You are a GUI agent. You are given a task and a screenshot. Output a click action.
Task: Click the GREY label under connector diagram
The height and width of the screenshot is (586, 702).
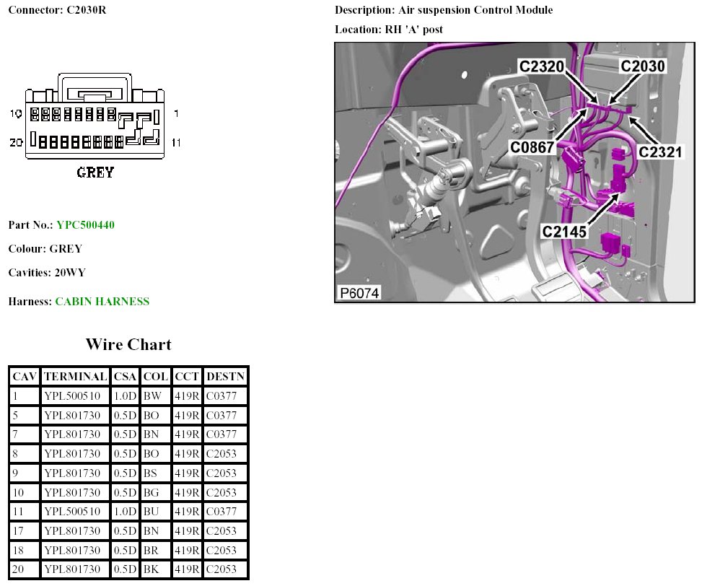[x=95, y=173]
